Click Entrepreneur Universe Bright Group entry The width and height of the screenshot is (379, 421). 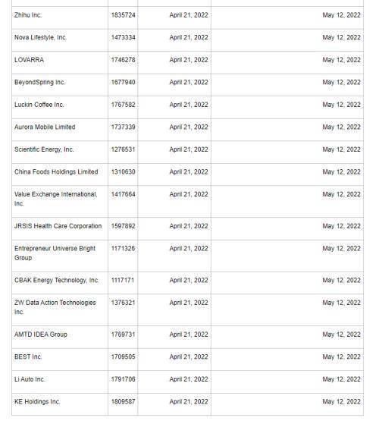click(x=55, y=253)
